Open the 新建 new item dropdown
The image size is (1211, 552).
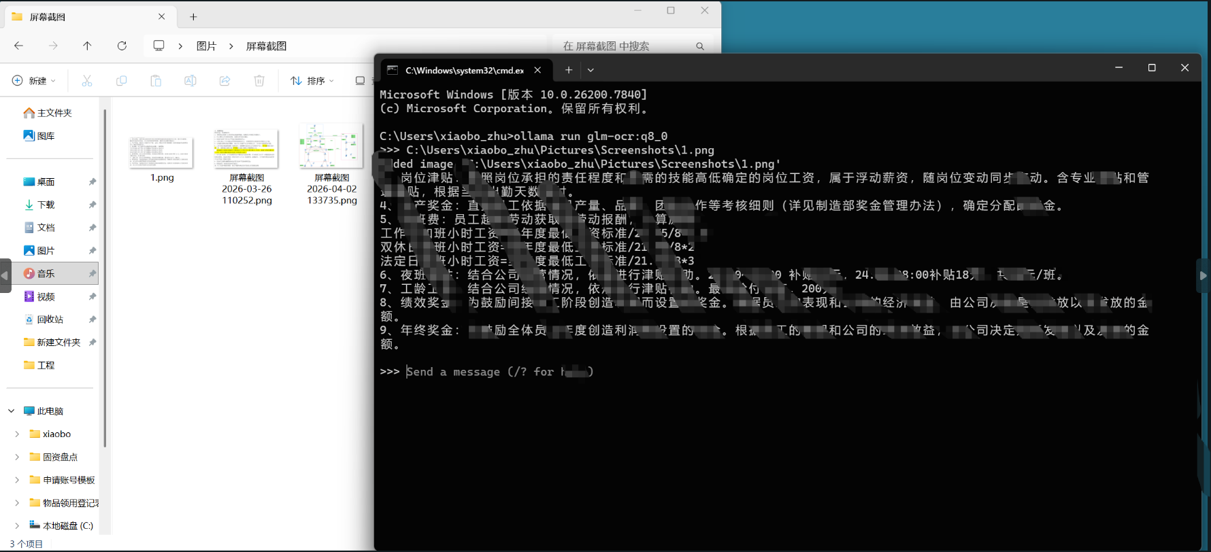click(x=34, y=81)
